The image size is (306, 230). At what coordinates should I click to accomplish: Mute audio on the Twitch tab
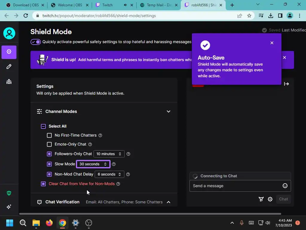(125, 5)
